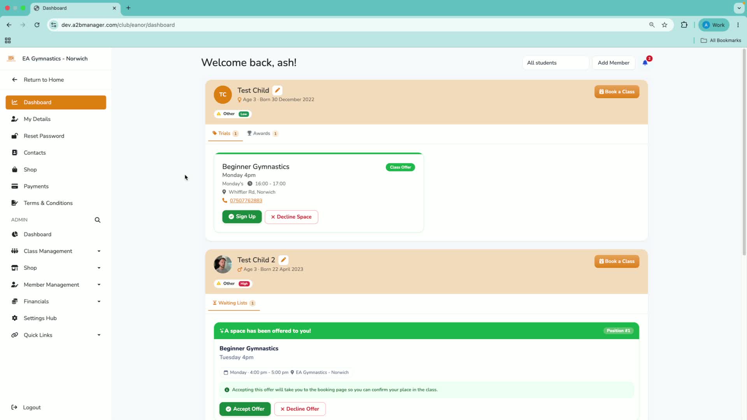Open the browser extensions puzzle icon
This screenshot has width=747, height=420.
(x=684, y=25)
